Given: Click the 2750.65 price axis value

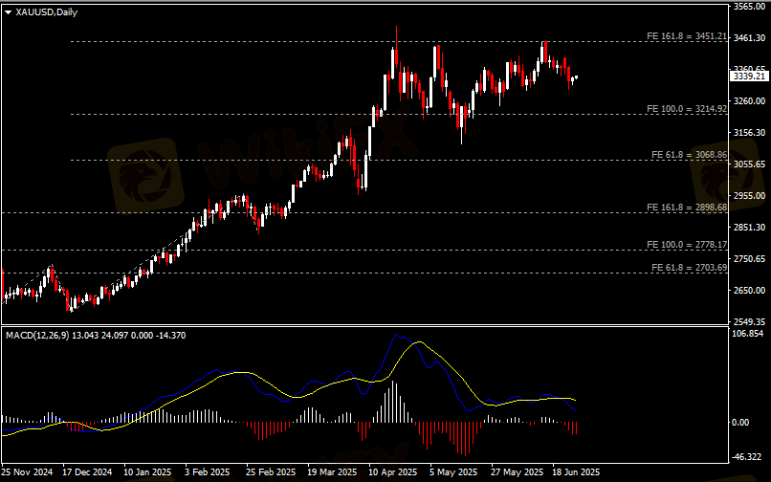Looking at the screenshot, I should (749, 259).
